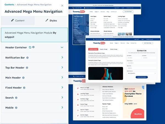
Task: Switch to the Styles tab
Action: tap(51, 20)
